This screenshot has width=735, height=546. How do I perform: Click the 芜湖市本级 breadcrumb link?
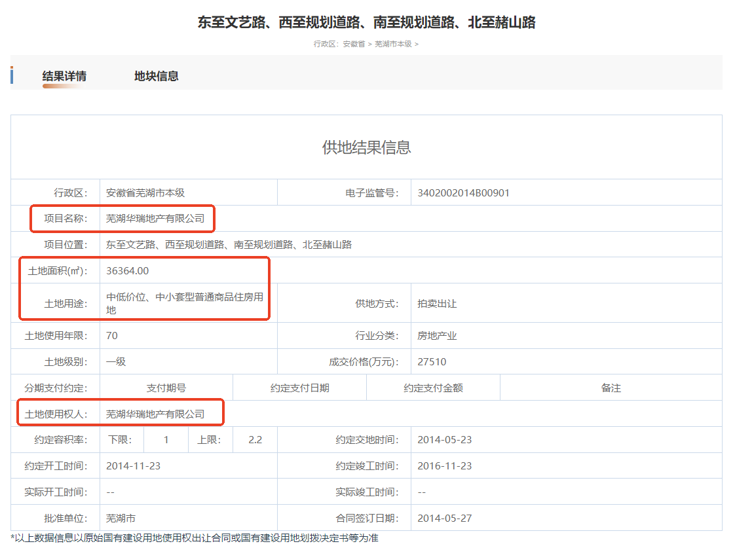[393, 44]
